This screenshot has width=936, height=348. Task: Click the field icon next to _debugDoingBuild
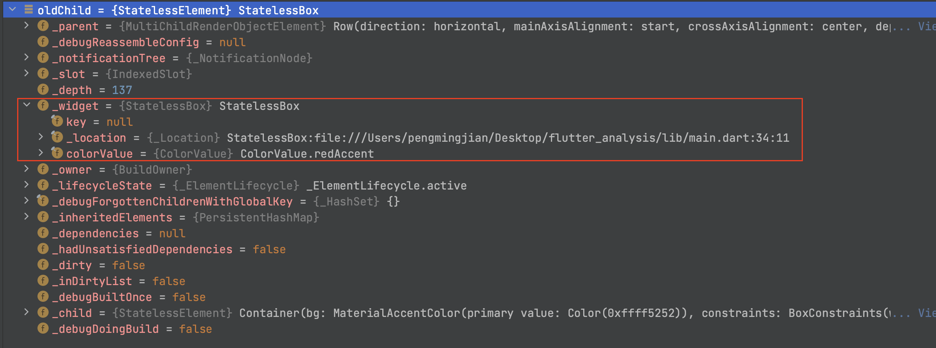pos(43,328)
